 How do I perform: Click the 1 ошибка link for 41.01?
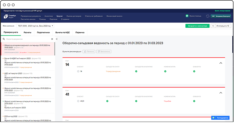(x=167, y=101)
